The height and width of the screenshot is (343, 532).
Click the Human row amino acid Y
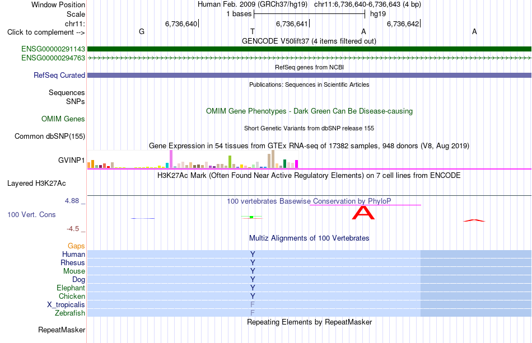(253, 254)
